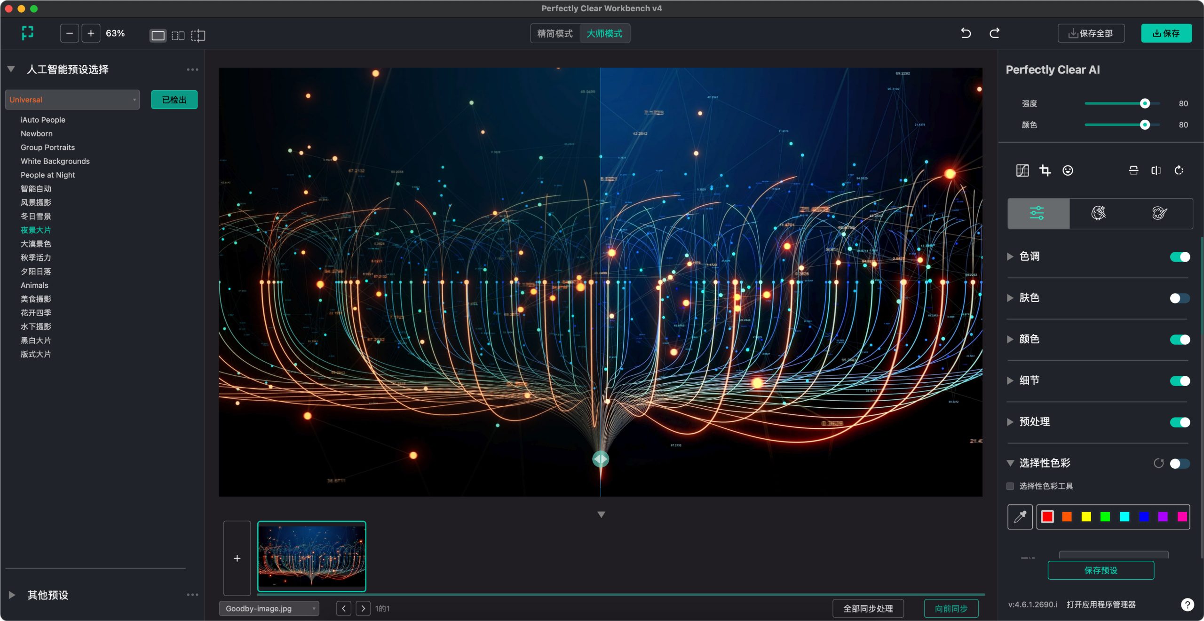Click the eyedropper color picker tool
This screenshot has width=1204, height=621.
1020,517
